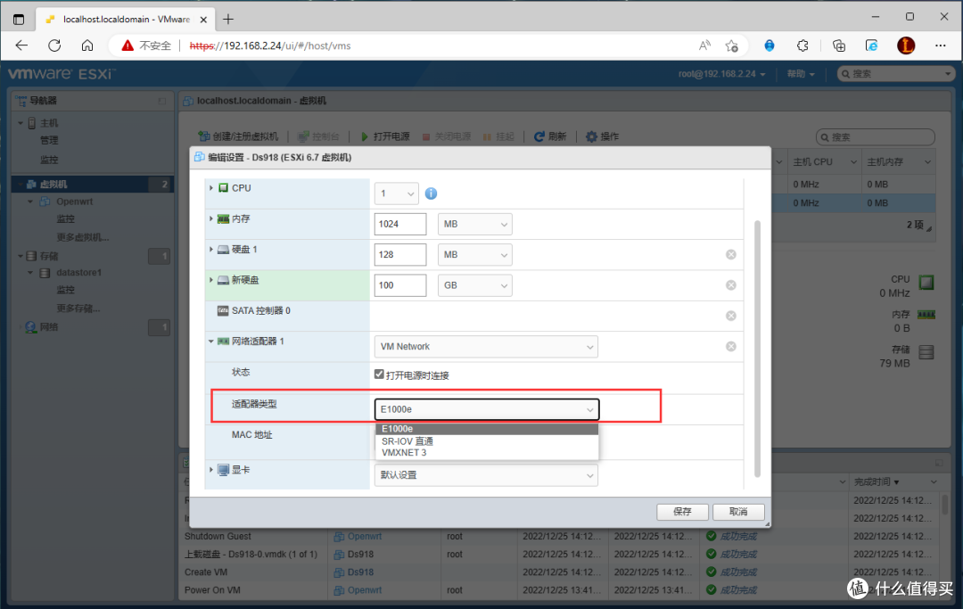The height and width of the screenshot is (609, 963).
Task: Select VMXNET 3 adapter type
Action: tap(404, 453)
